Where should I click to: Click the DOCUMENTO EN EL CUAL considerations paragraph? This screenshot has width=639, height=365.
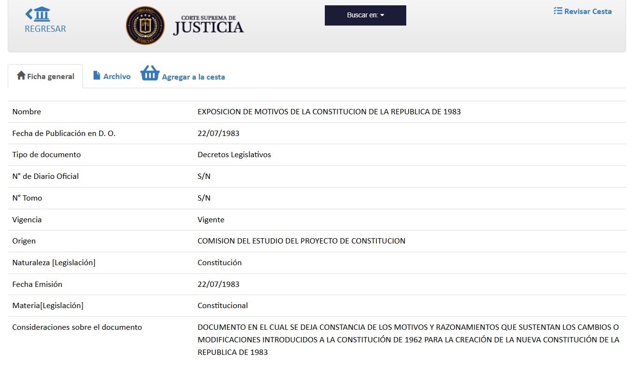tap(409, 339)
